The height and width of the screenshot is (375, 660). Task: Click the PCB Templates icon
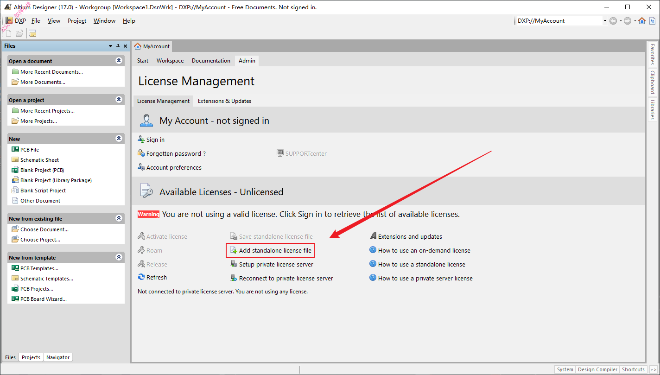(15, 268)
